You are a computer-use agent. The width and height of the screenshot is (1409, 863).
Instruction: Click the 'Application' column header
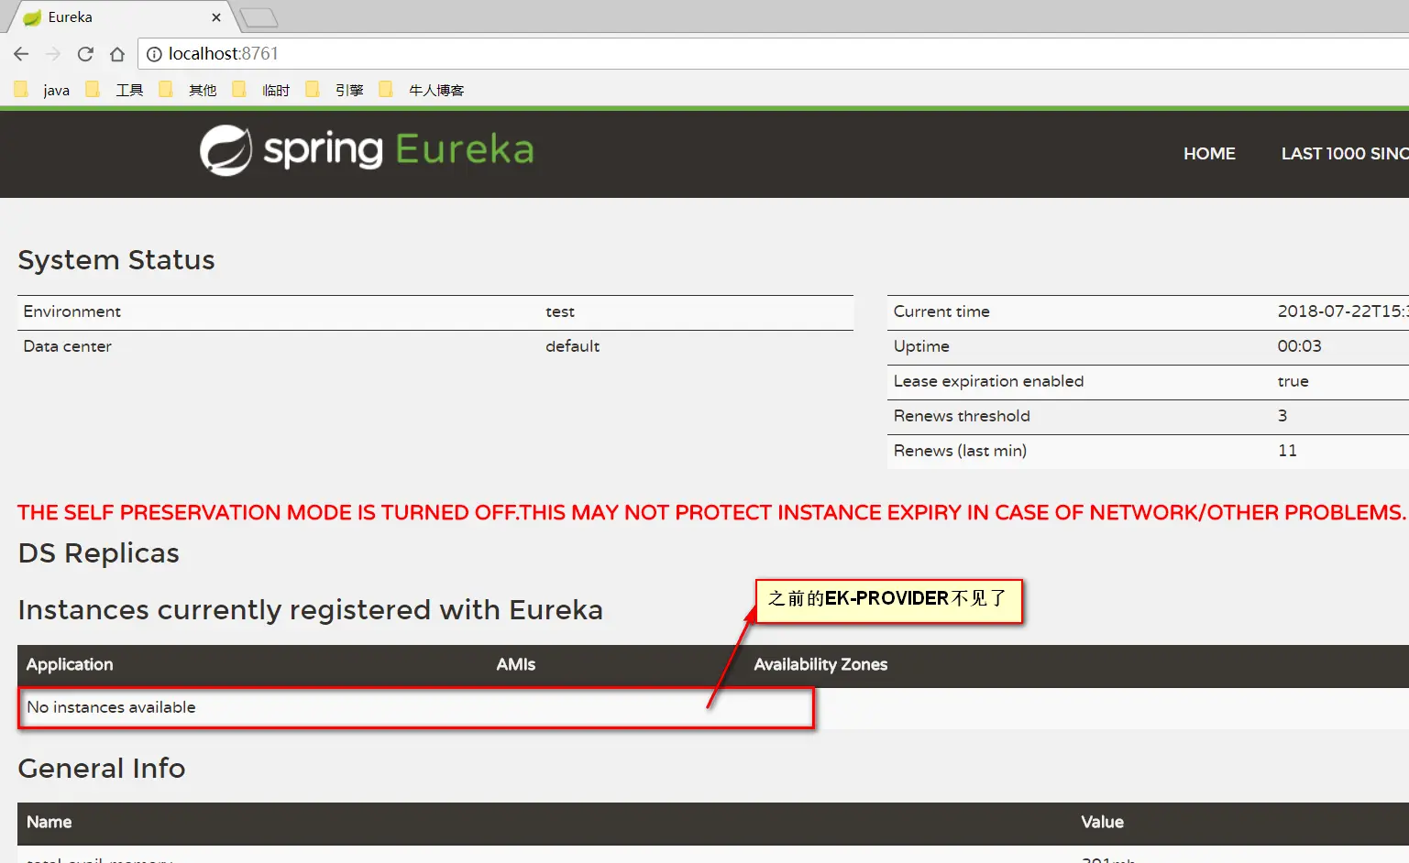pos(70,665)
